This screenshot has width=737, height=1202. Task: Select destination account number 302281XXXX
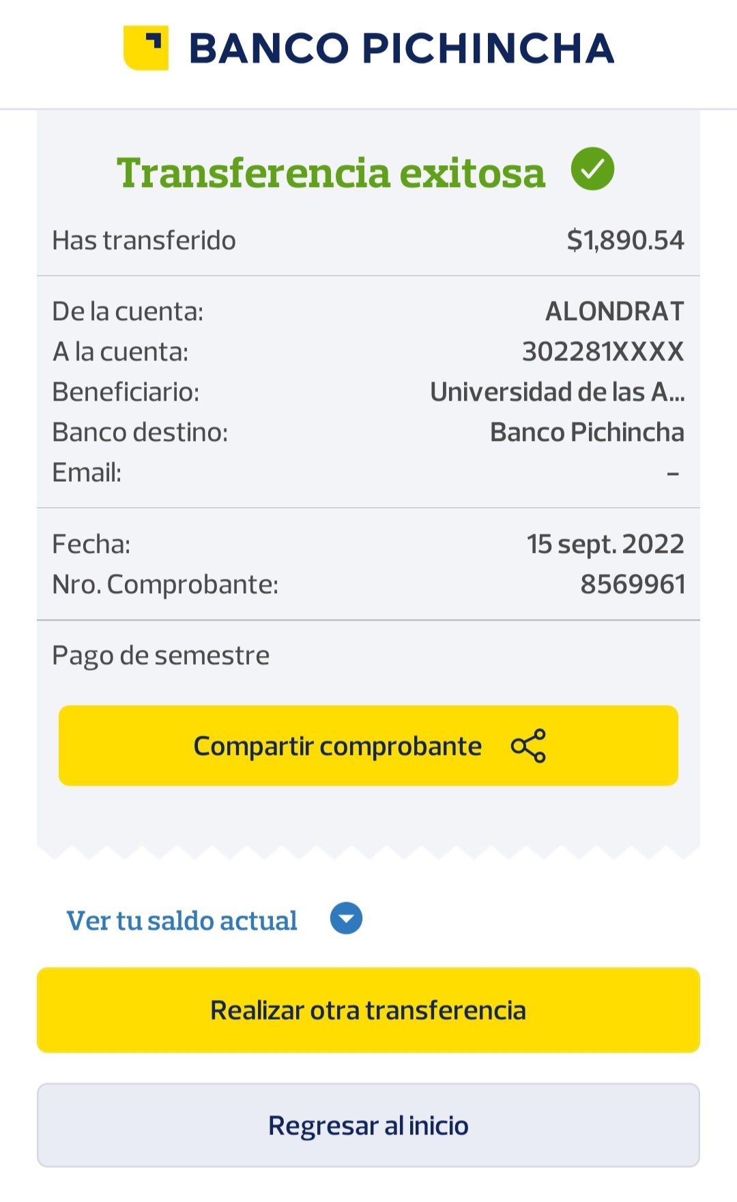pyautogui.click(x=603, y=352)
